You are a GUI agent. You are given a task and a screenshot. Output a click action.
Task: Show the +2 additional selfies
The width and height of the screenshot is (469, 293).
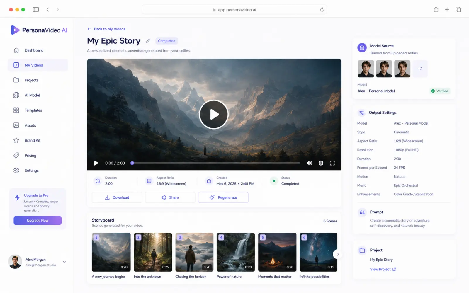(420, 69)
